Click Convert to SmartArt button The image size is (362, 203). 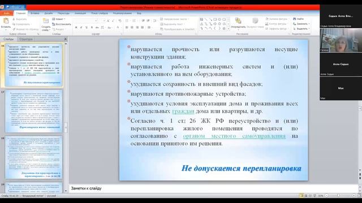pyautogui.click(x=177, y=29)
